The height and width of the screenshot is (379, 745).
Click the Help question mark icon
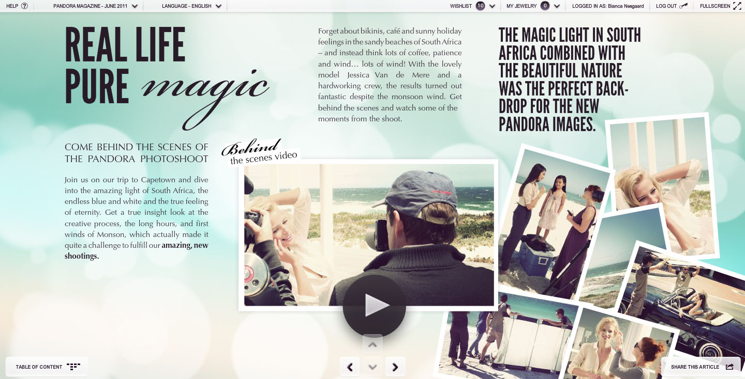coord(24,6)
